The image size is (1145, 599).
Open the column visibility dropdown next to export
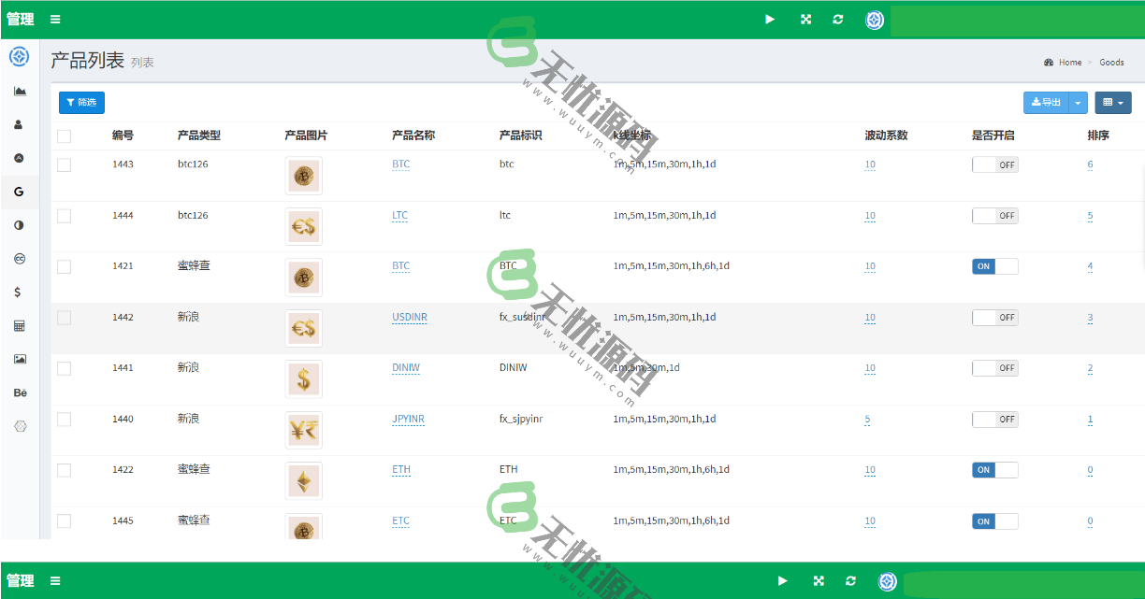pyautogui.click(x=1112, y=103)
